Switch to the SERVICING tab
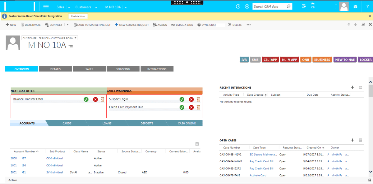This screenshot has height=184, width=373. [x=123, y=68]
